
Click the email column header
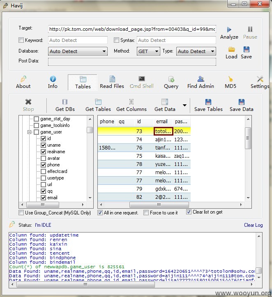[162, 122]
